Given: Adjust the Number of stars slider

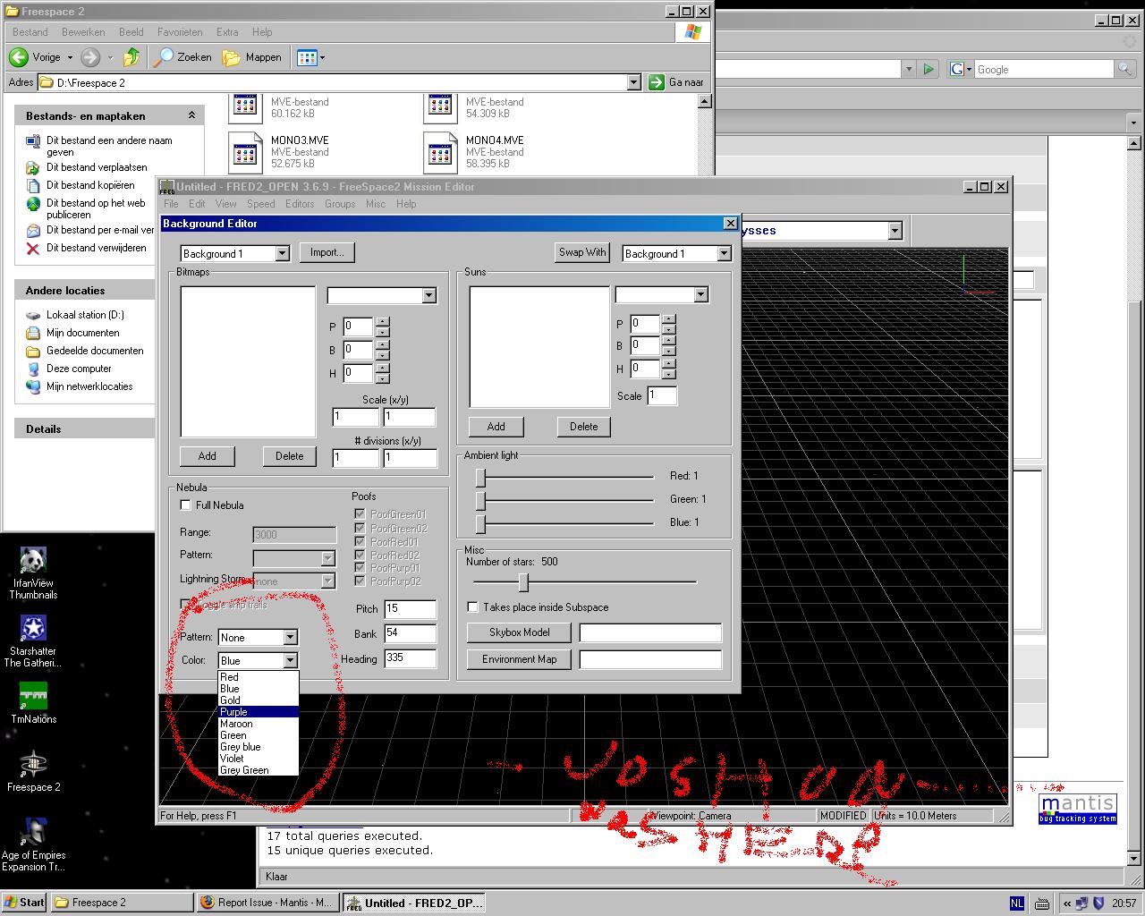Looking at the screenshot, I should click(523, 582).
